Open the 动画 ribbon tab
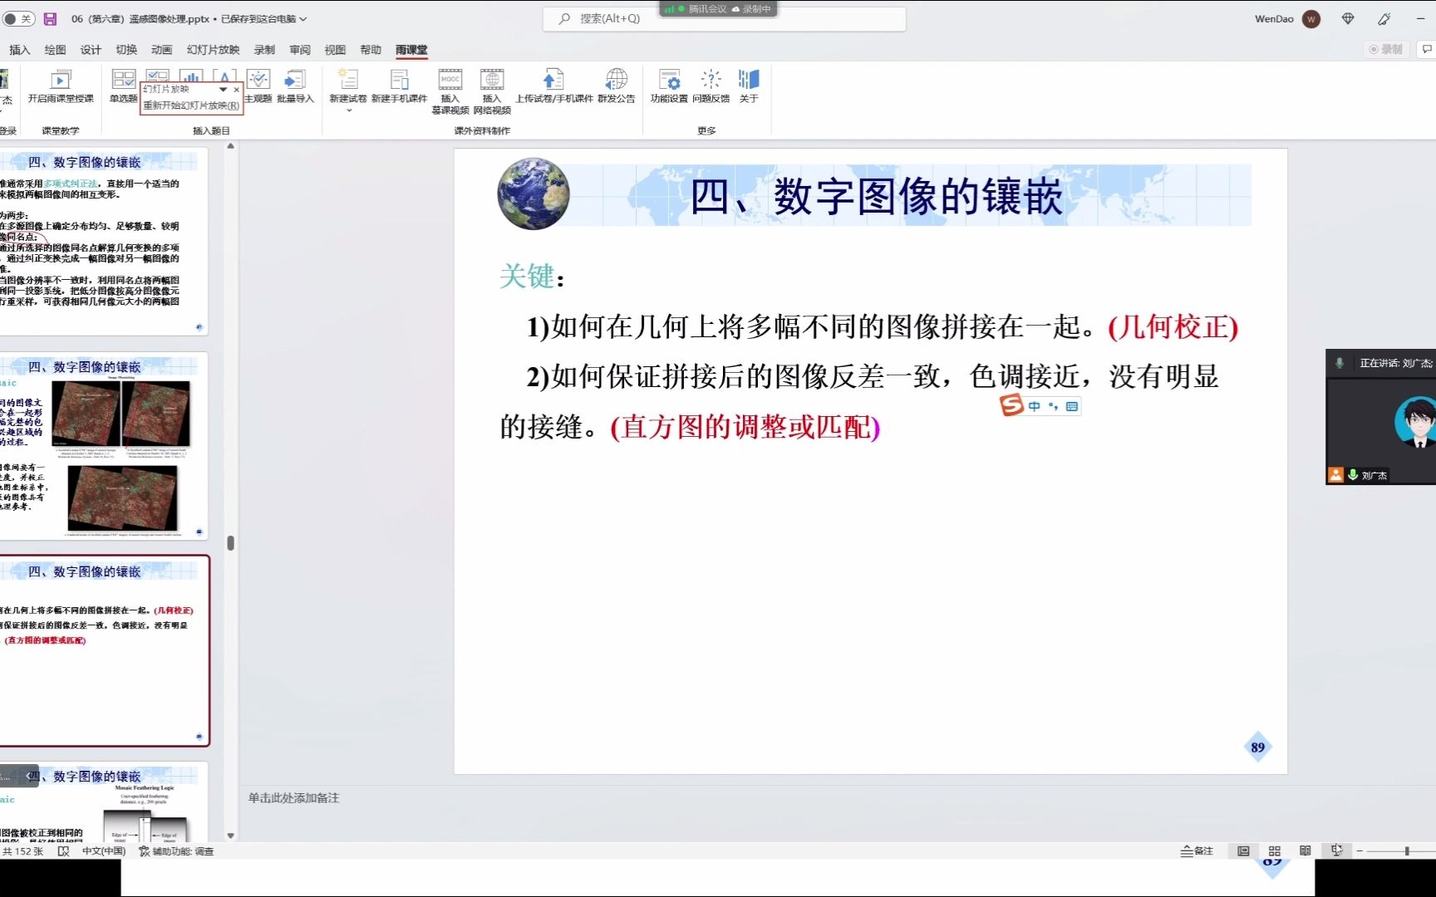 pyautogui.click(x=162, y=50)
